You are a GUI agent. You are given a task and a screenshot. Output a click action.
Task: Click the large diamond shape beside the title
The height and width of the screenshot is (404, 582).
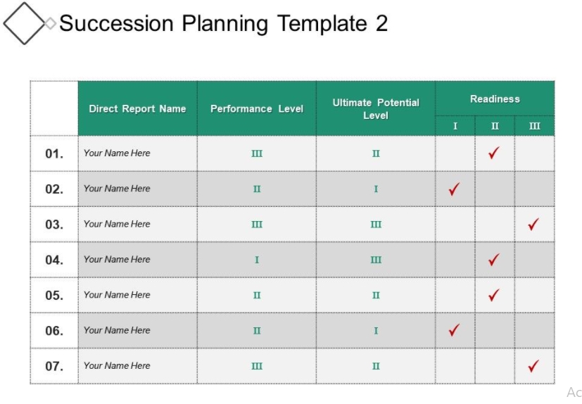point(25,23)
